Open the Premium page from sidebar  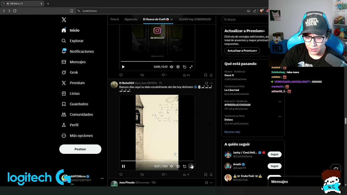click(73, 83)
